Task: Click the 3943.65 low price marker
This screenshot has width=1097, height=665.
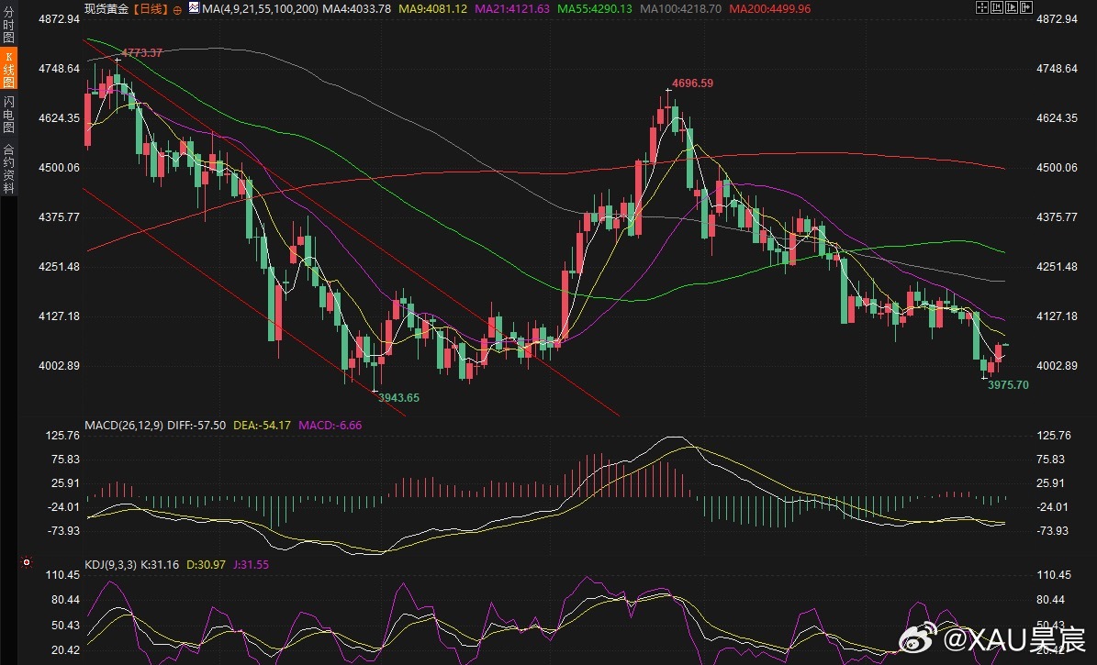Action: [398, 397]
